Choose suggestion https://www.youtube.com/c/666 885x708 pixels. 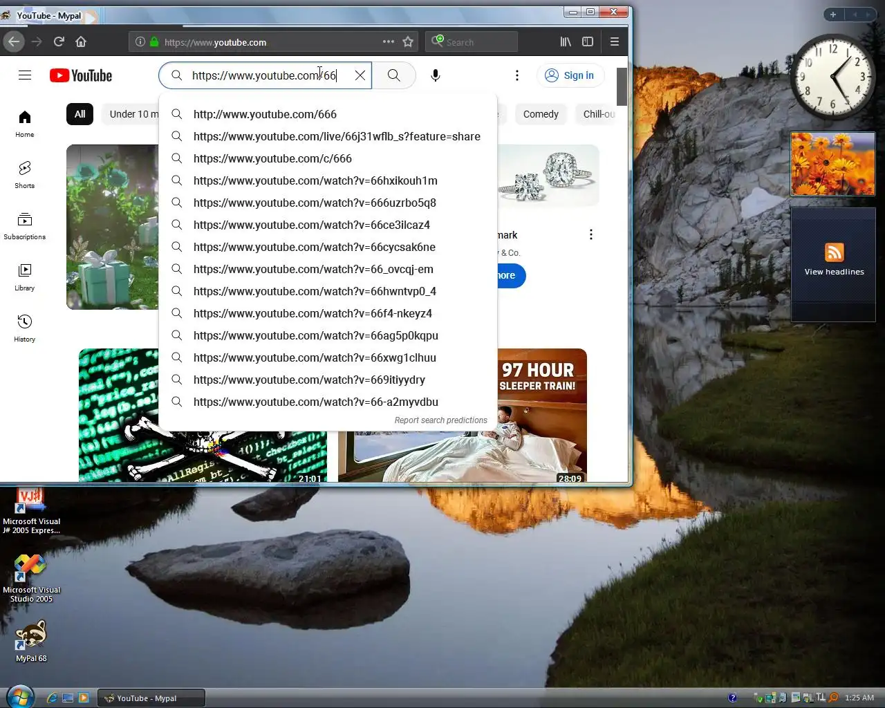[x=328, y=158]
